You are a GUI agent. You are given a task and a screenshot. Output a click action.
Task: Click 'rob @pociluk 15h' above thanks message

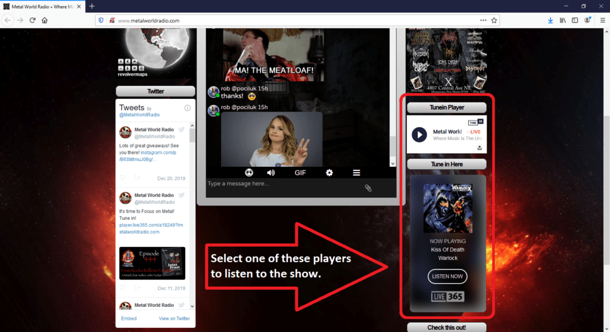tap(244, 88)
